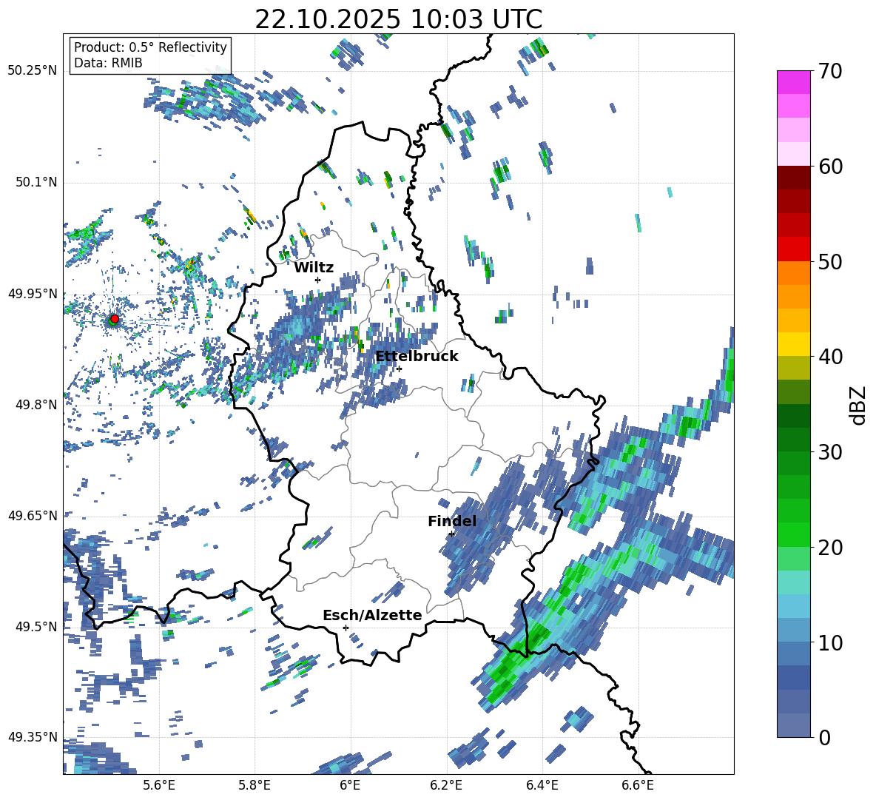Click the 49.8°N latitude label

[x=36, y=405]
